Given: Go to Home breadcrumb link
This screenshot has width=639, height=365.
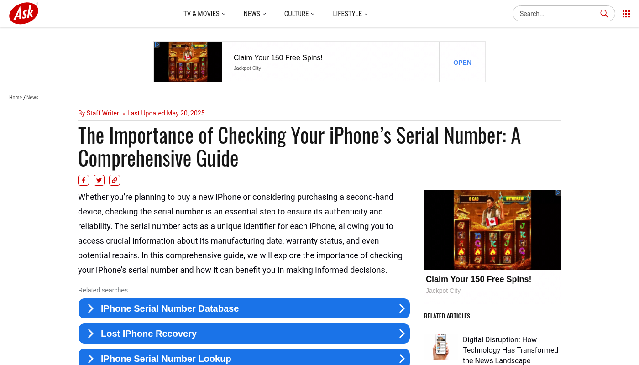Looking at the screenshot, I should pyautogui.click(x=16, y=98).
